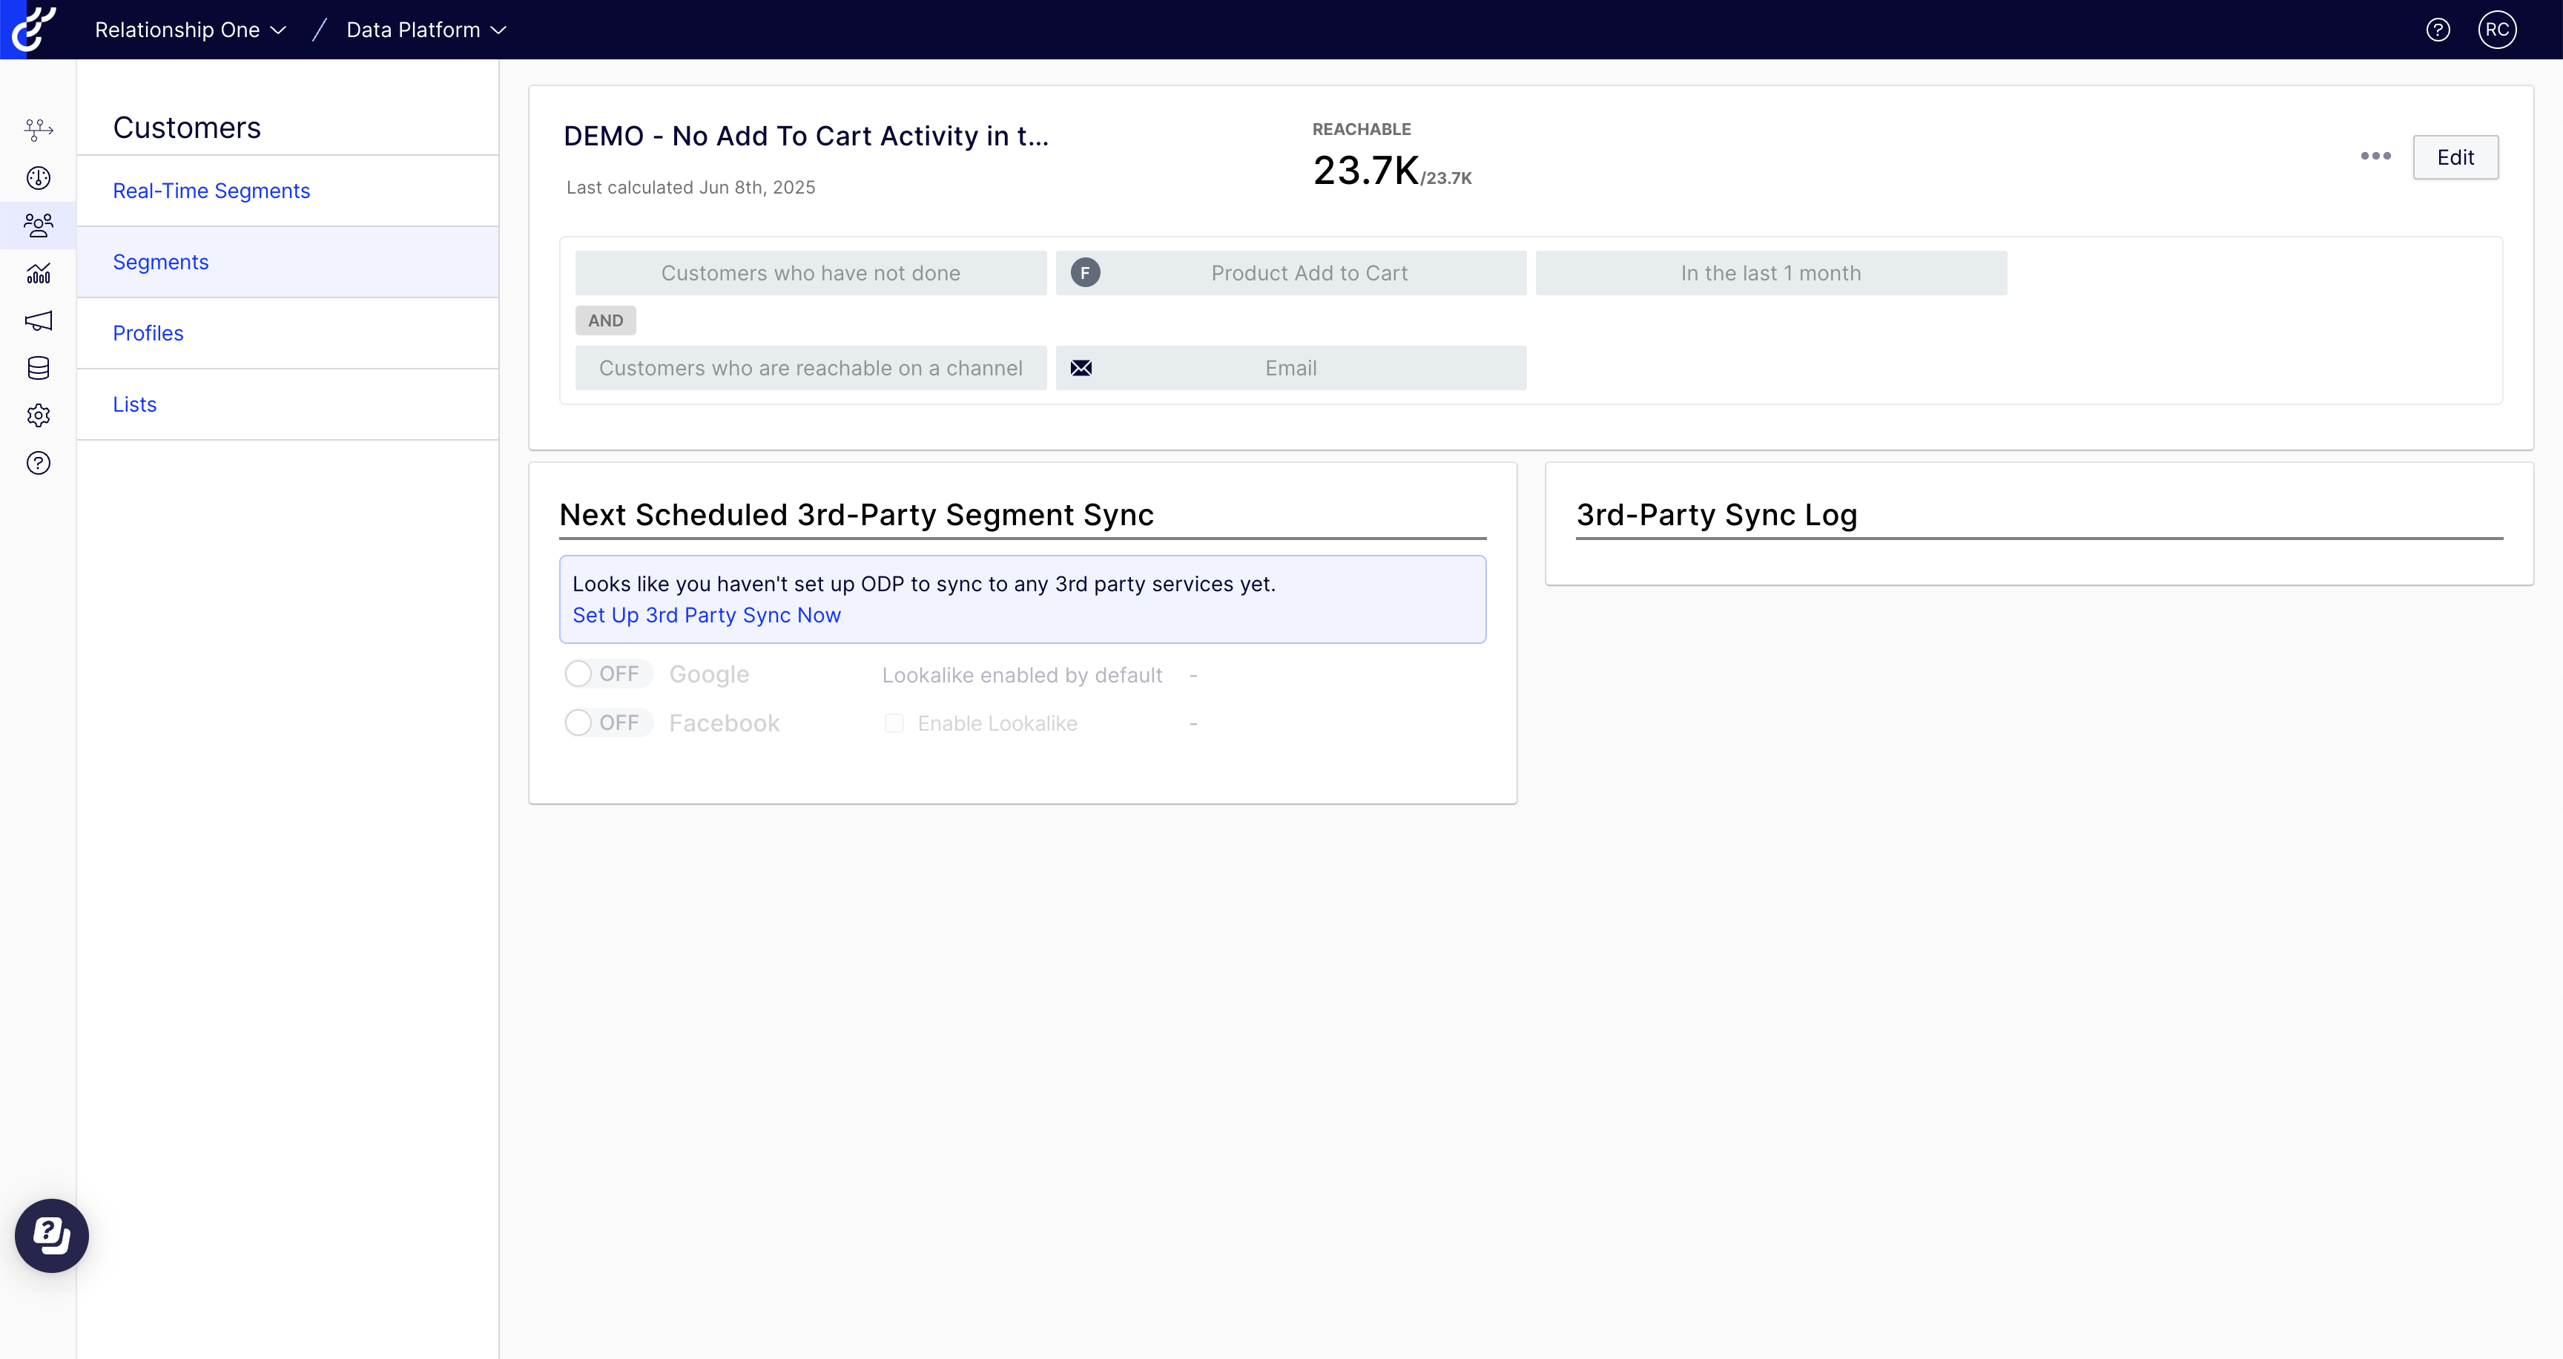Open the database stack icon in sidebar

coord(38,368)
